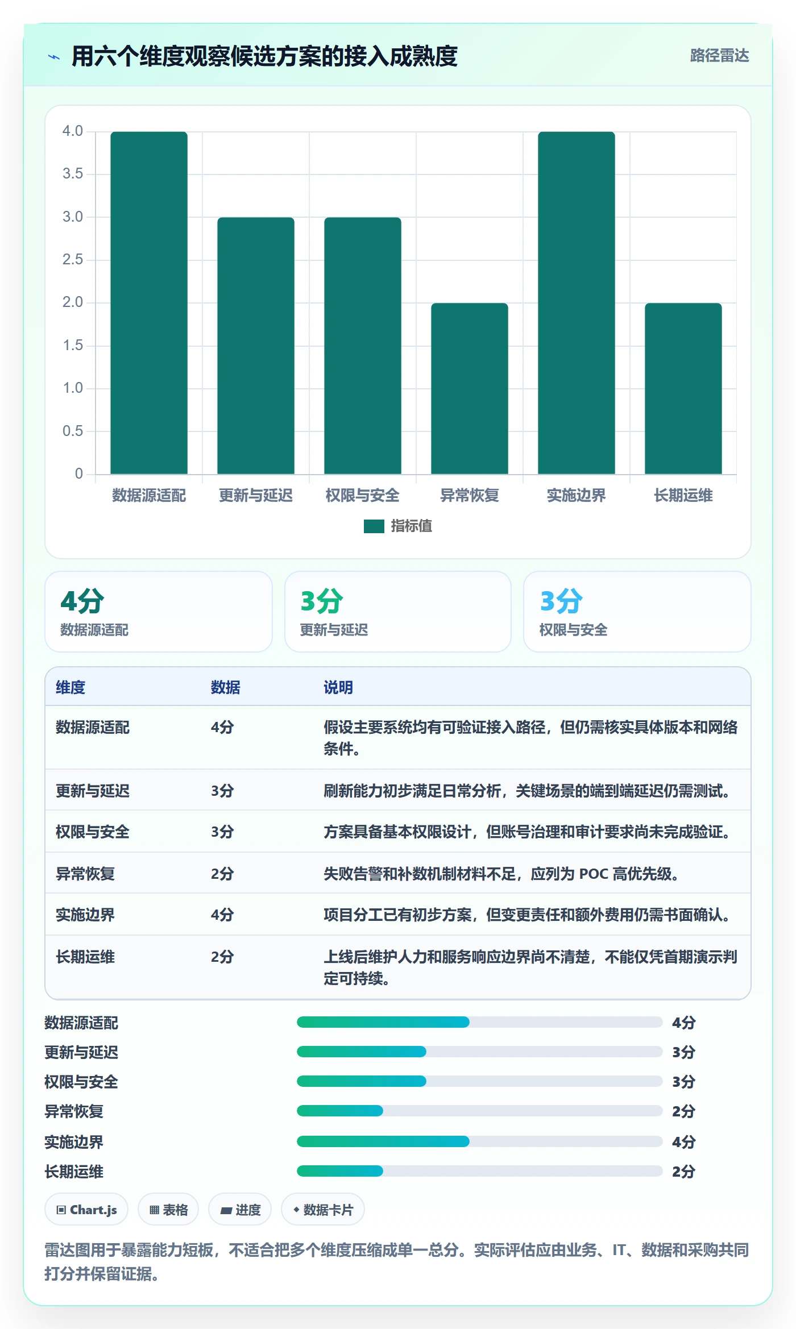Click the 进度 tag chip

(240, 1209)
